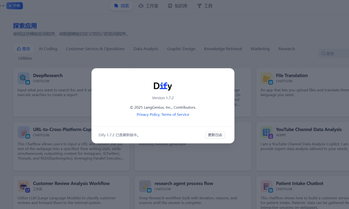
Task: Click the Meeting minutes generator description
Action: (163, 144)
